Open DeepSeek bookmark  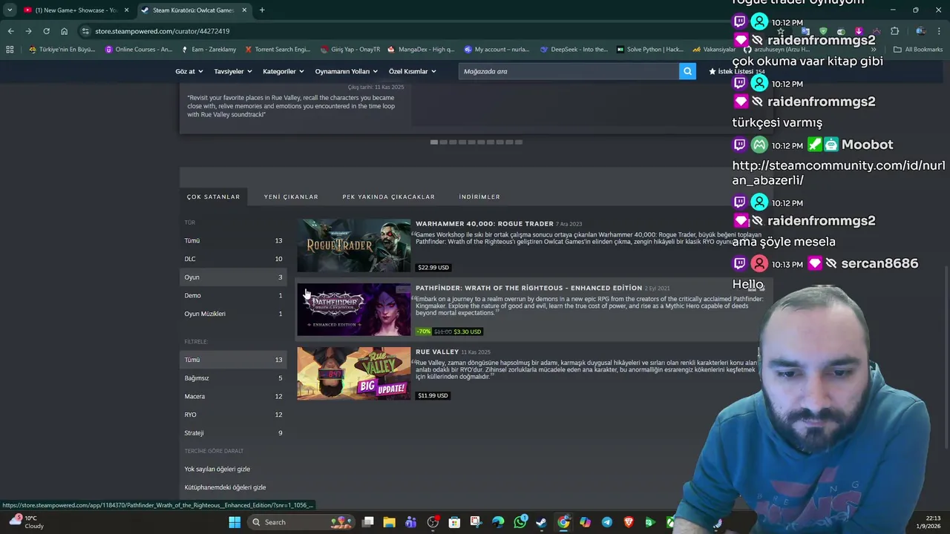574,50
